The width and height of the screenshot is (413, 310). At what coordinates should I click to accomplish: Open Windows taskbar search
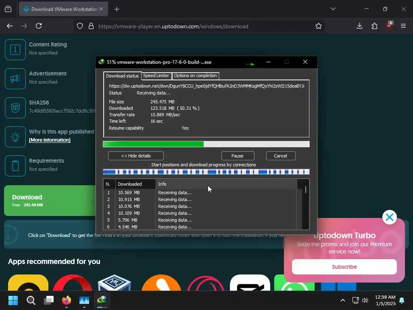[x=31, y=300]
